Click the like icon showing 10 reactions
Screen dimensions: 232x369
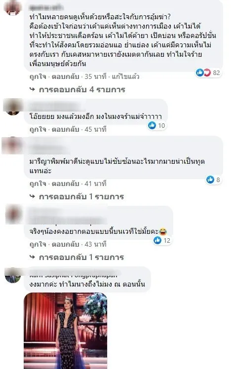[152, 125]
